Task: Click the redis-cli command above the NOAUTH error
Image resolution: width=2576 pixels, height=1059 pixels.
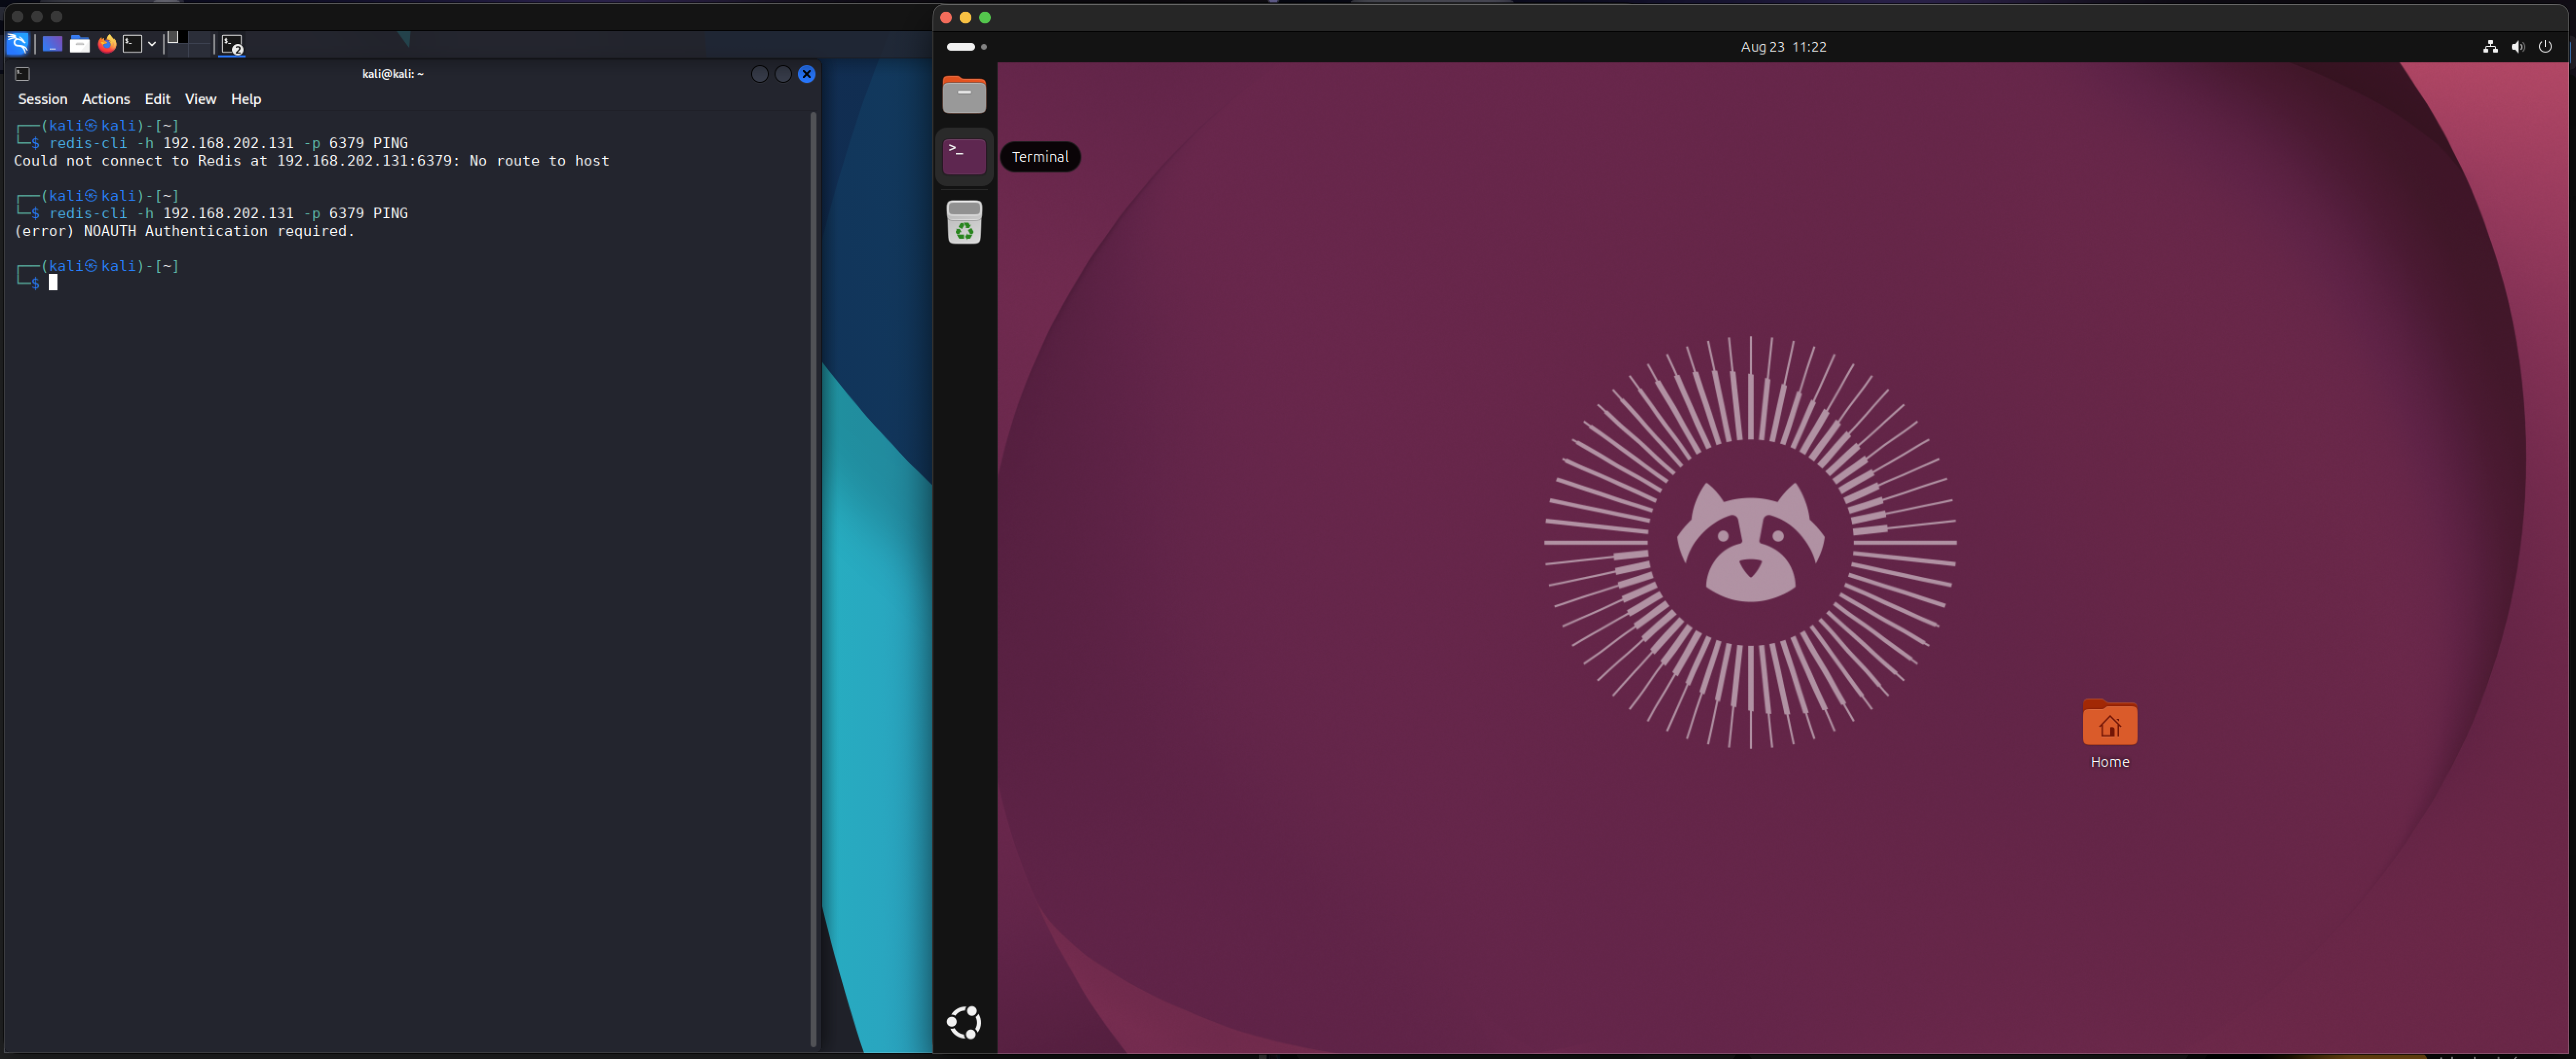Action: pyautogui.click(x=228, y=213)
